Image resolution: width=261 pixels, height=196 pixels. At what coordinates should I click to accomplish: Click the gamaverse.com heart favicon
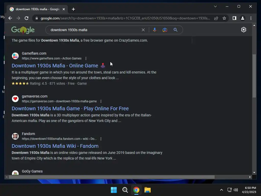(x=15, y=99)
